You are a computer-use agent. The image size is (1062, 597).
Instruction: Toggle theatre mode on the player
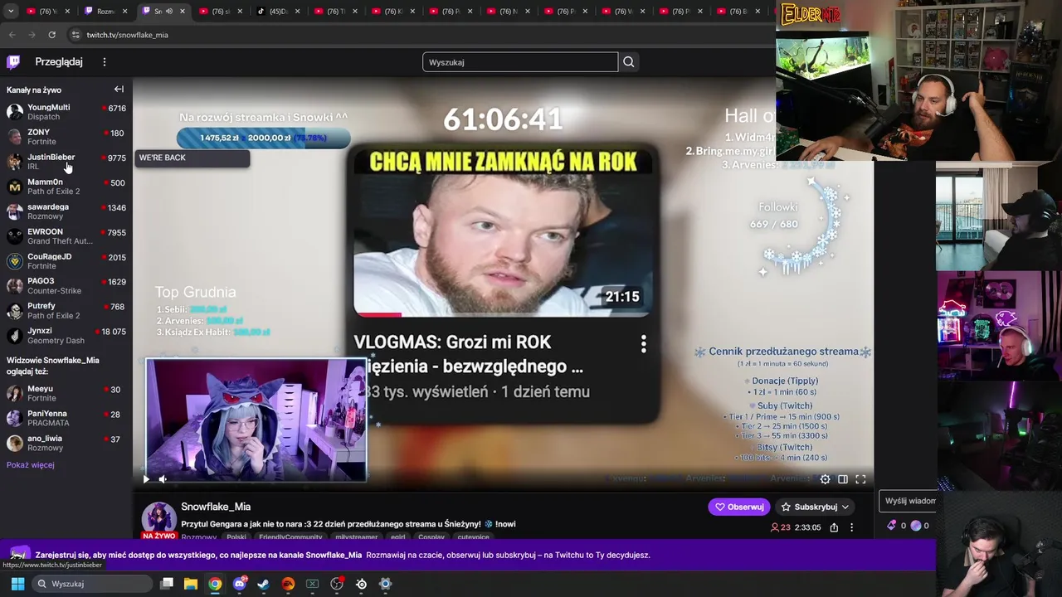coord(843,479)
